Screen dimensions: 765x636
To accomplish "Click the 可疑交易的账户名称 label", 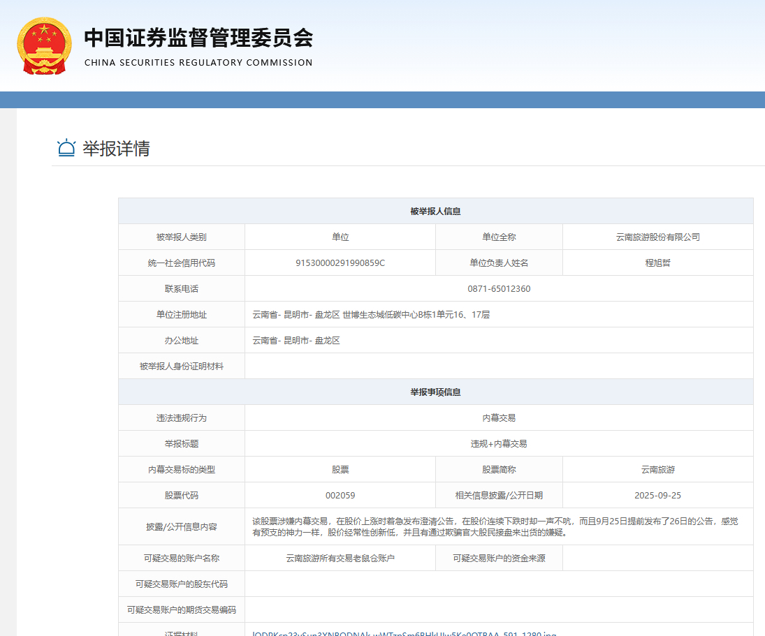I will pos(182,558).
